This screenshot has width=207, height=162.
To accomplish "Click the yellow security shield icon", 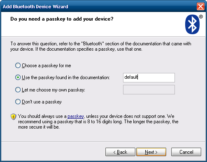I will click(x=13, y=117).
